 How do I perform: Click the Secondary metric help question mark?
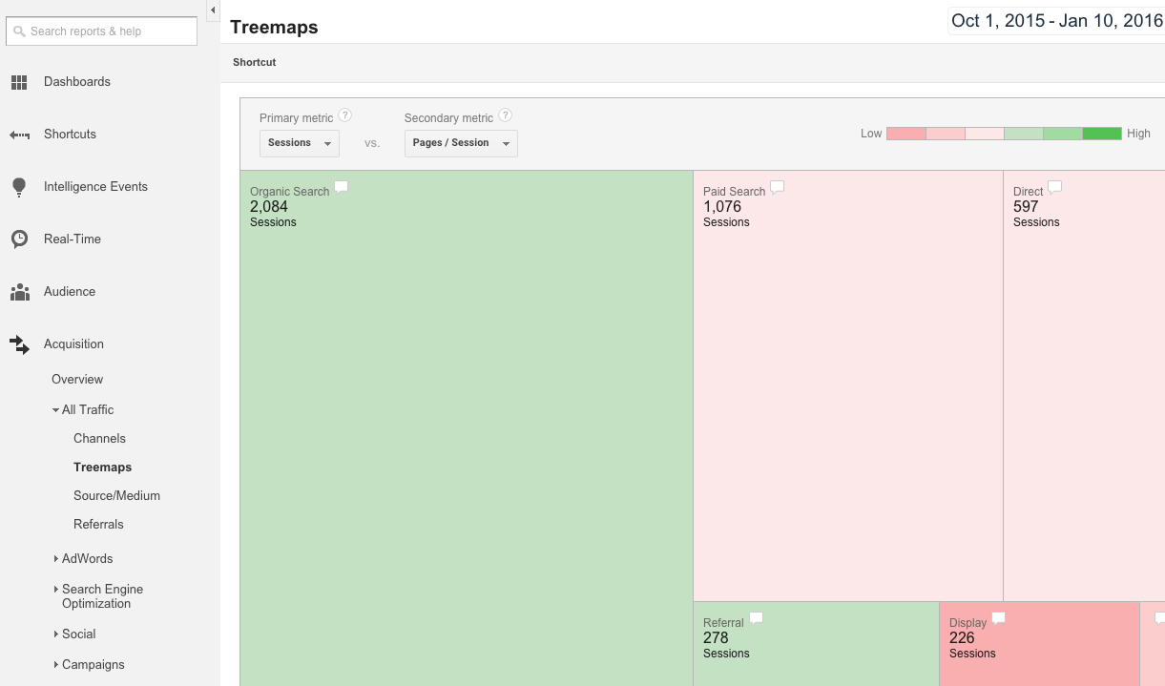(x=506, y=115)
